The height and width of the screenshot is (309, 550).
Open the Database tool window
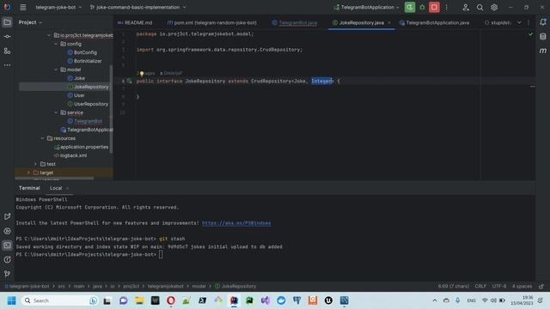(543, 36)
